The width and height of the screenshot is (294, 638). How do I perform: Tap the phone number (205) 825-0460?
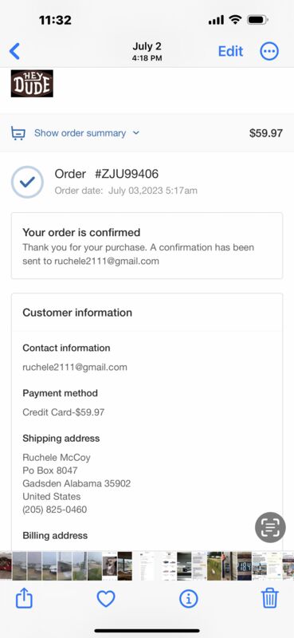(x=54, y=510)
